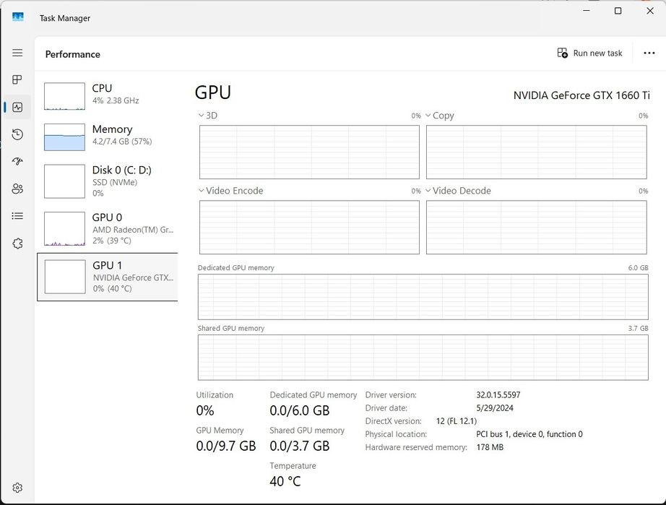Select the CPU performance entry

(108, 96)
